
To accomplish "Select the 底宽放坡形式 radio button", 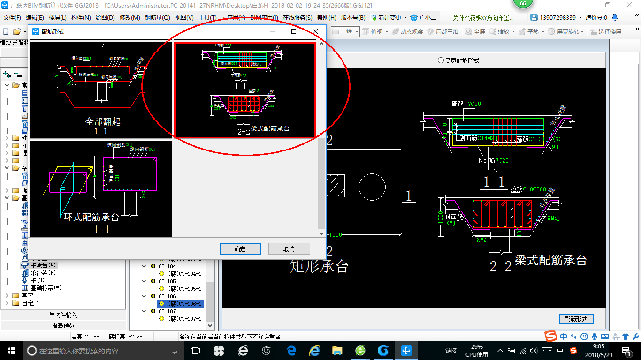I will (x=458, y=60).
